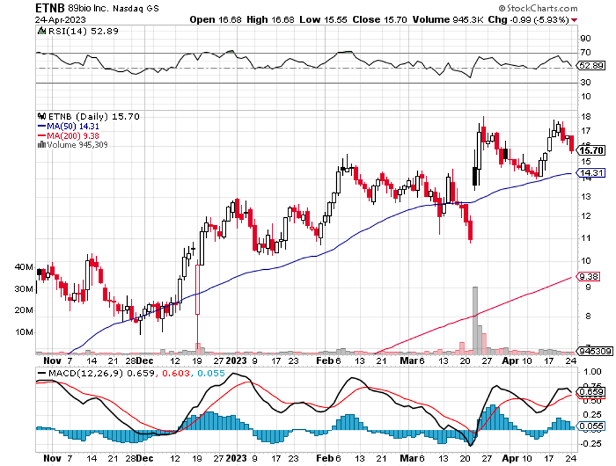Click the '89bio Inc.' company name
The image size is (616, 466).
point(88,8)
